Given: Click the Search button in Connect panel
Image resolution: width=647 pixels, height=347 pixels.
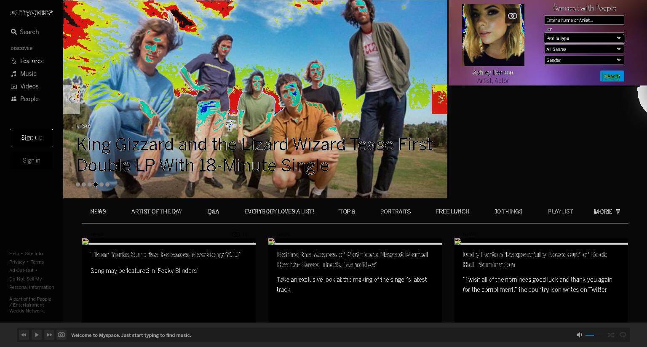Looking at the screenshot, I should click(x=612, y=76).
